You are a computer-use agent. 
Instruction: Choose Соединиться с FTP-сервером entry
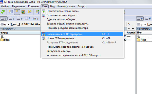[x=82, y=34]
